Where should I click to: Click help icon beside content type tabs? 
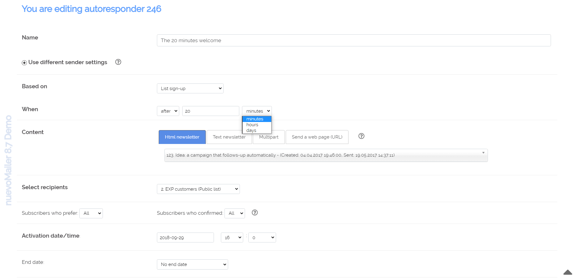click(361, 136)
